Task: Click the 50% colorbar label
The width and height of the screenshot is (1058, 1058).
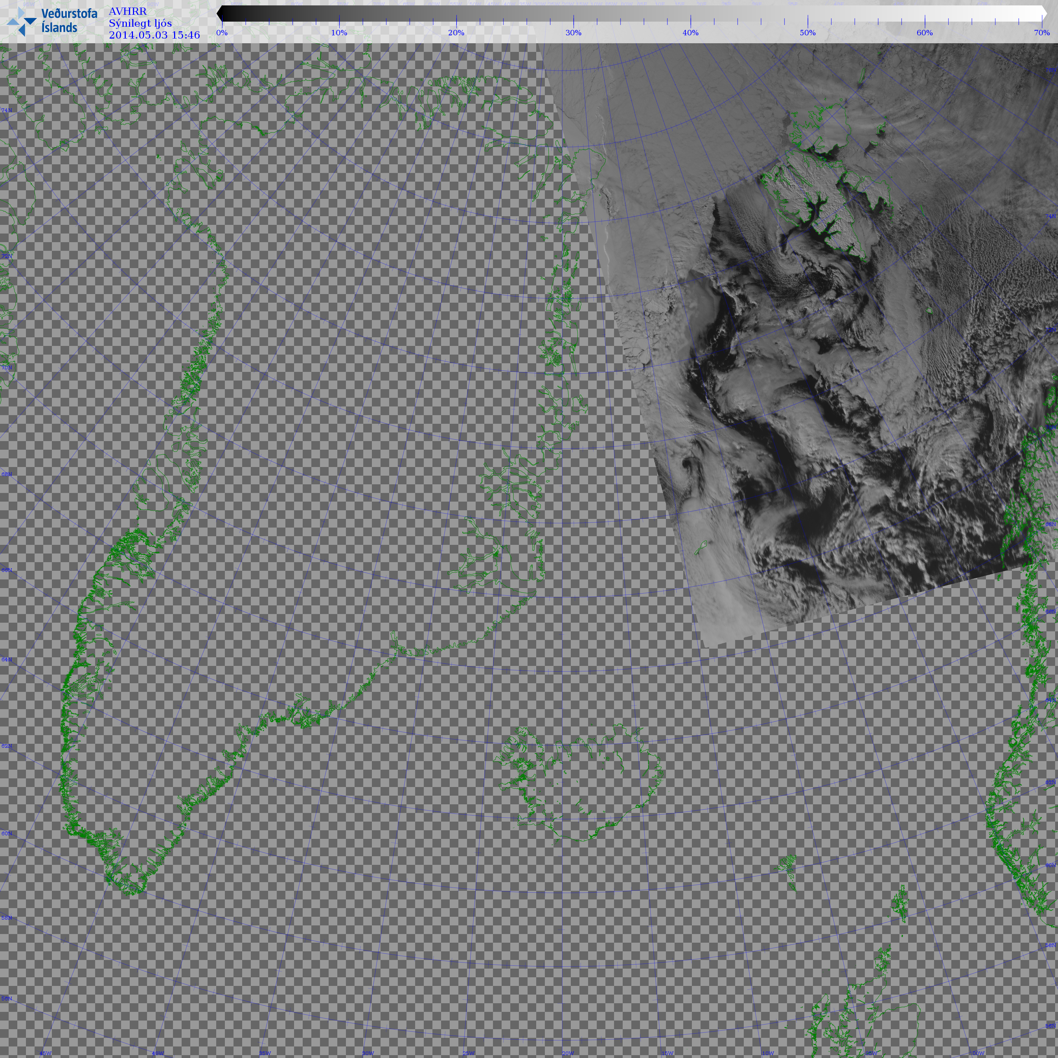Action: pyautogui.click(x=807, y=33)
